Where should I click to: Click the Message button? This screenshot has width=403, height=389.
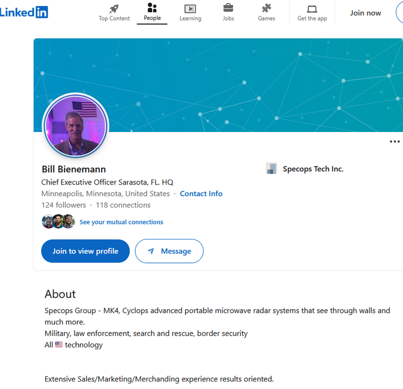pyautogui.click(x=169, y=251)
